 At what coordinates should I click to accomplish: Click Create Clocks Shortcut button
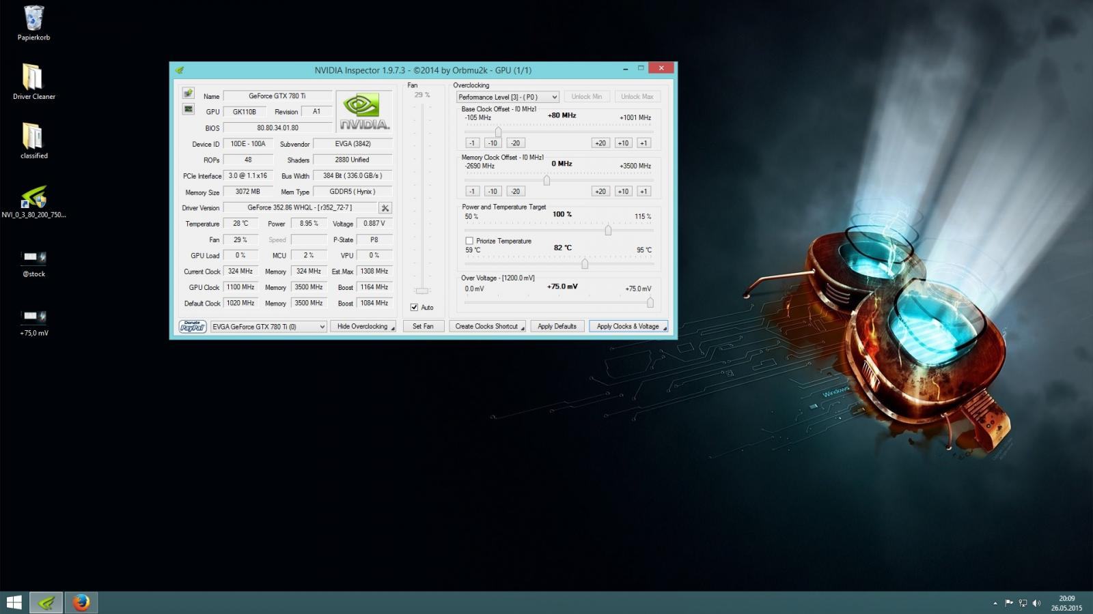pyautogui.click(x=487, y=327)
